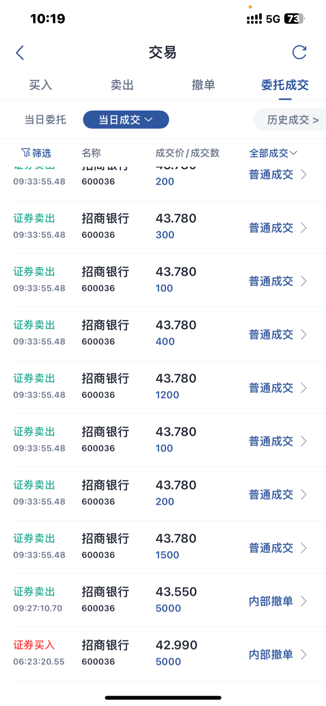This screenshot has height=706, width=326.
Task: Open details chevron for 43.550 sell row
Action: pos(304,601)
